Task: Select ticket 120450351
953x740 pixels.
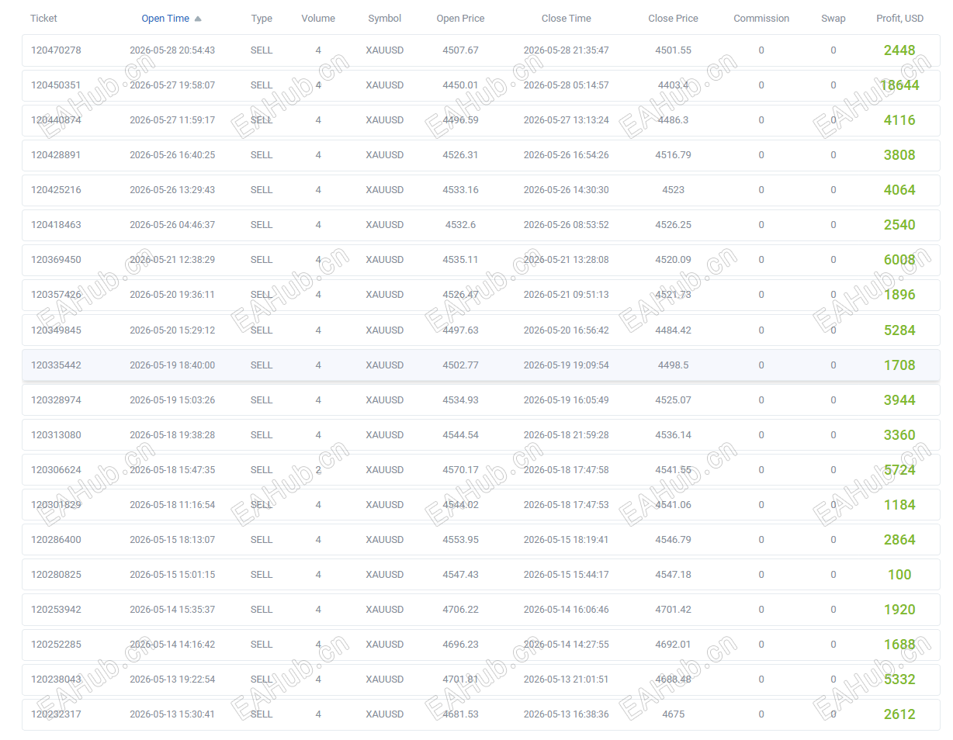Action: (x=56, y=85)
